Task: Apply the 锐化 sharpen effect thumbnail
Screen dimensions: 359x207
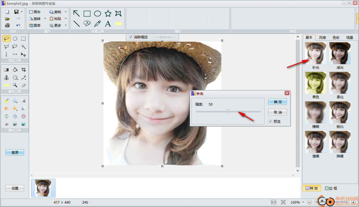Action: pyautogui.click(x=340, y=112)
